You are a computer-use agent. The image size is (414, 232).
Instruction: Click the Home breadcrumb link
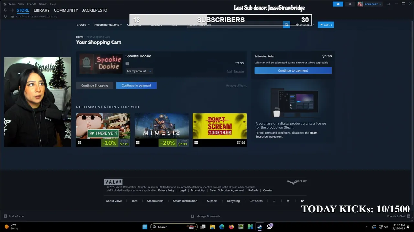(x=80, y=37)
